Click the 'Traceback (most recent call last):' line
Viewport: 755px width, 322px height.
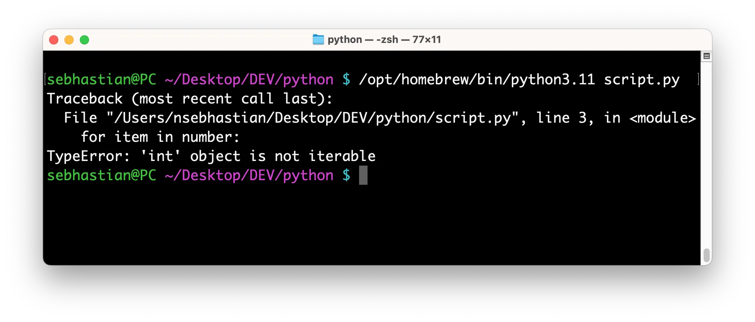point(190,99)
